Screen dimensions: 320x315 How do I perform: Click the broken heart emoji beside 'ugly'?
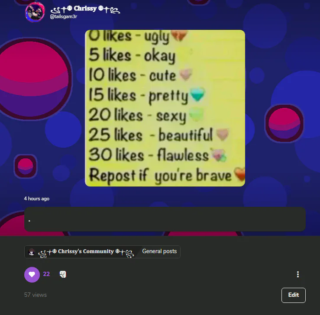pyautogui.click(x=179, y=35)
